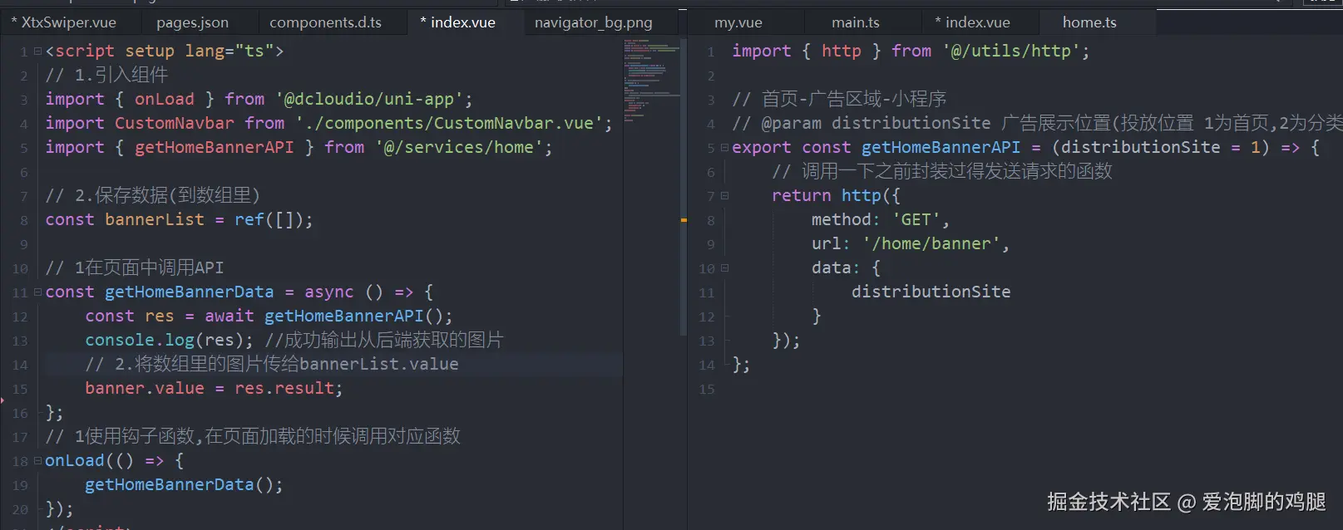Click the code minimap of index.vue
This screenshot has height=530, width=1343.
[650, 79]
